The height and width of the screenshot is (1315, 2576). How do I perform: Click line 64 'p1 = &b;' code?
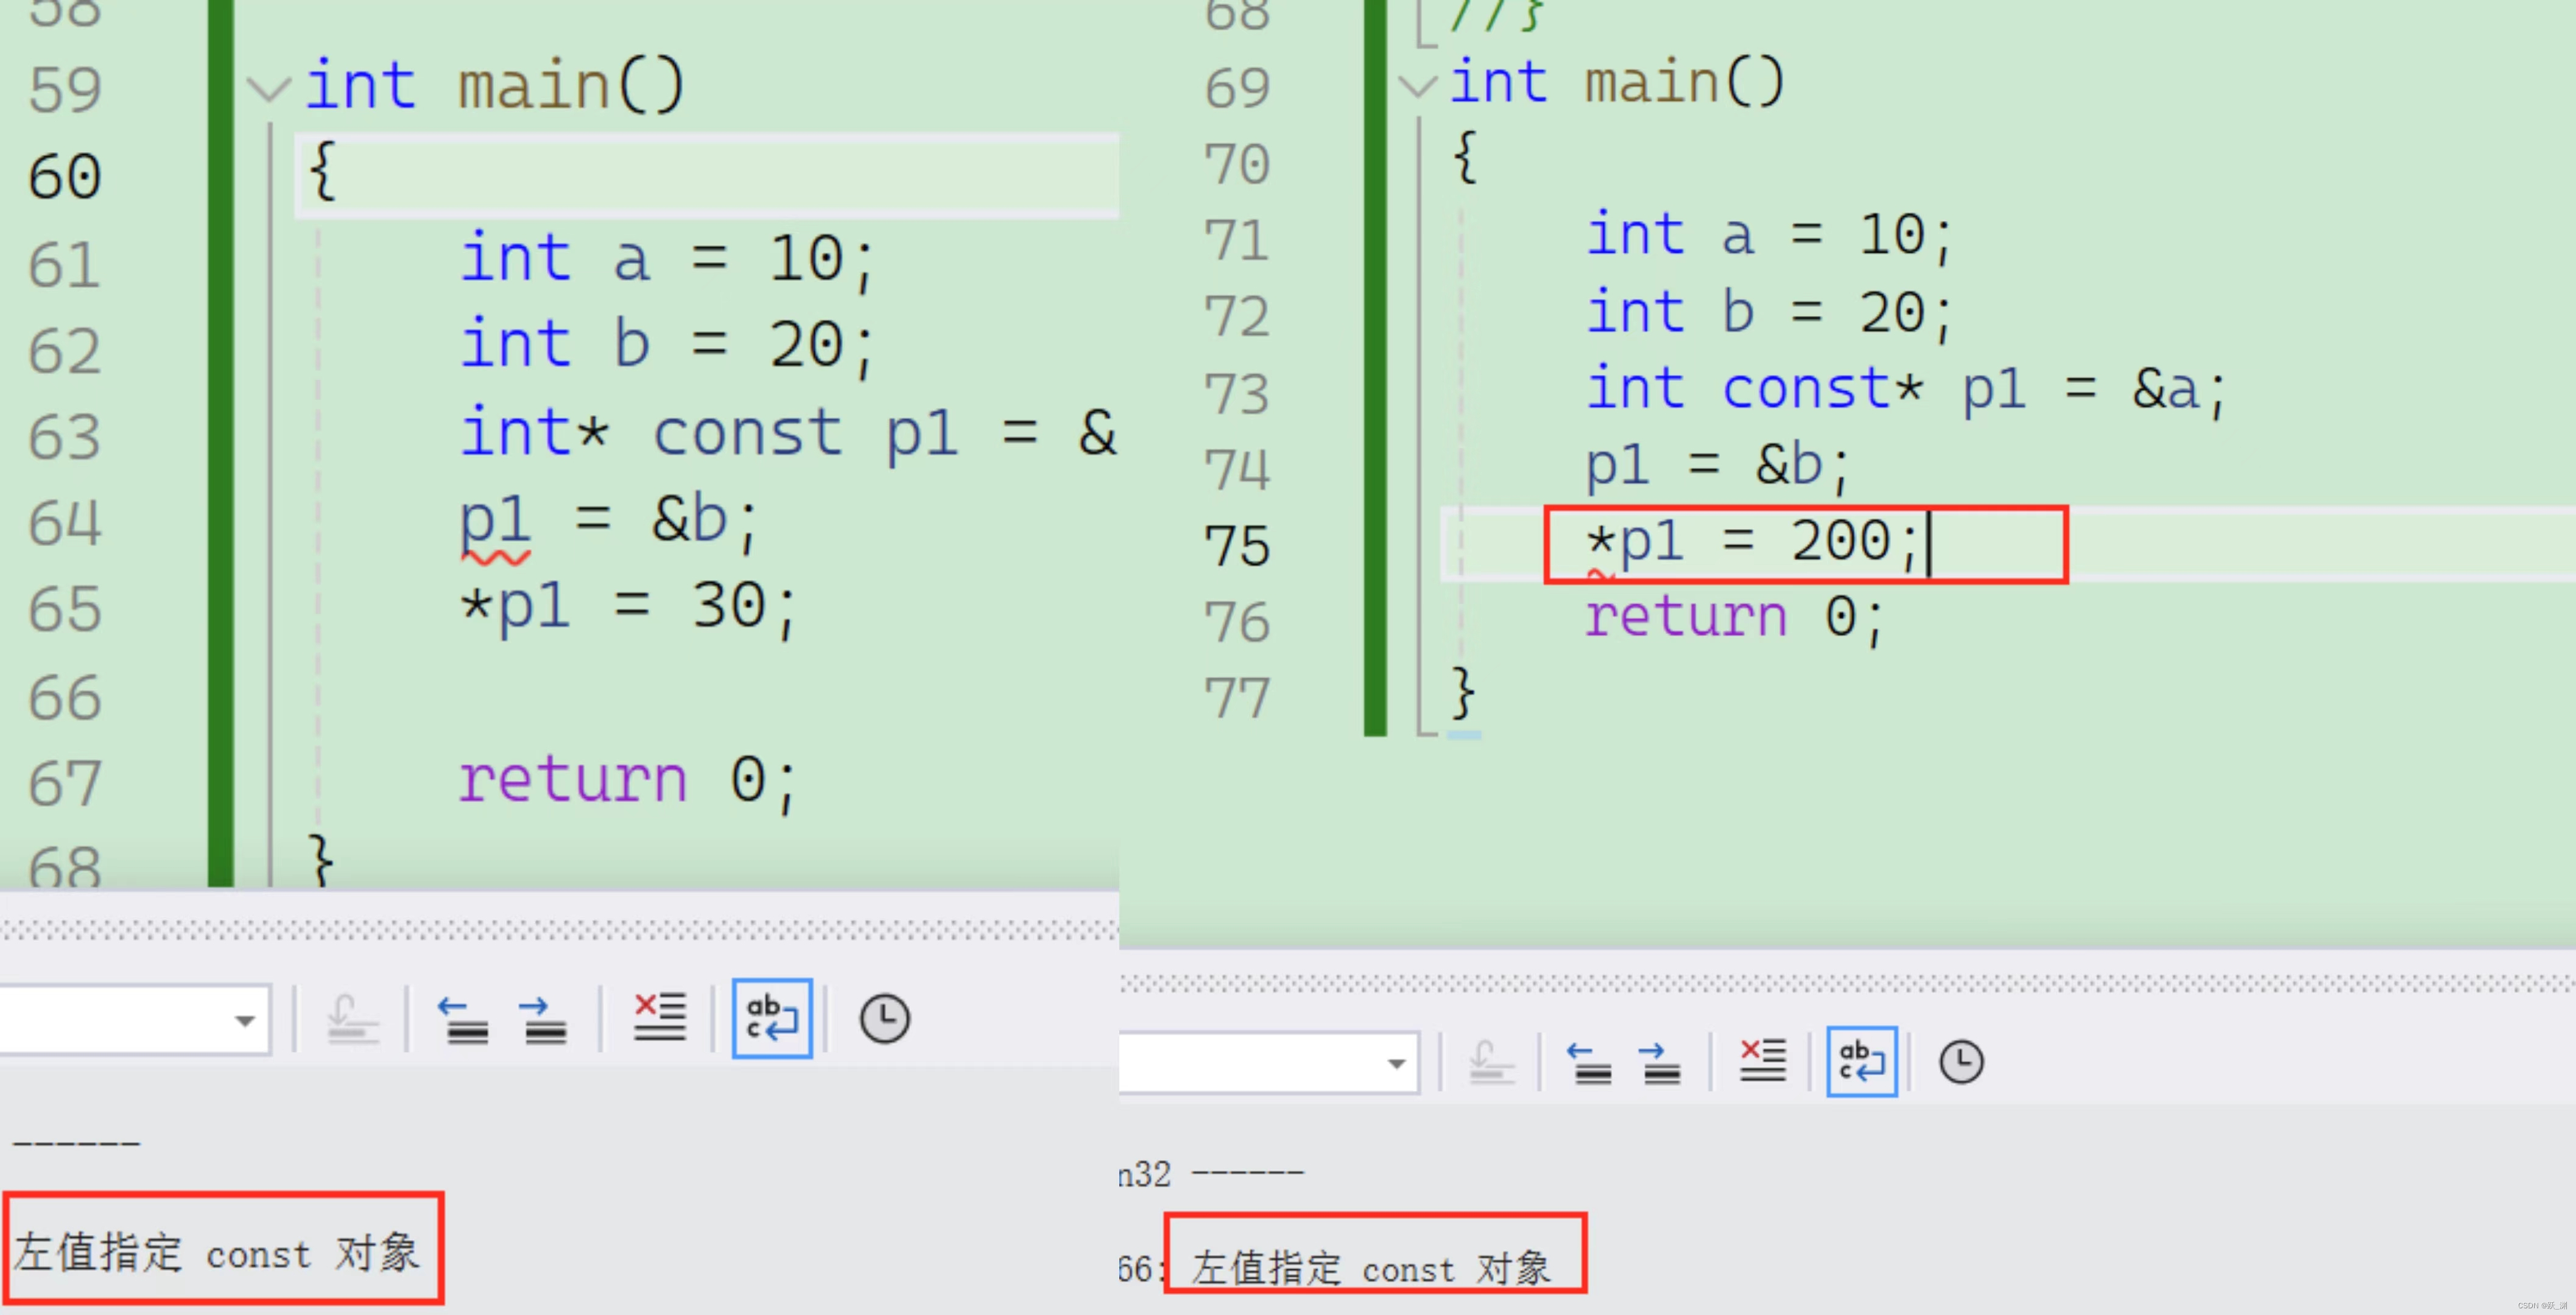coord(609,522)
